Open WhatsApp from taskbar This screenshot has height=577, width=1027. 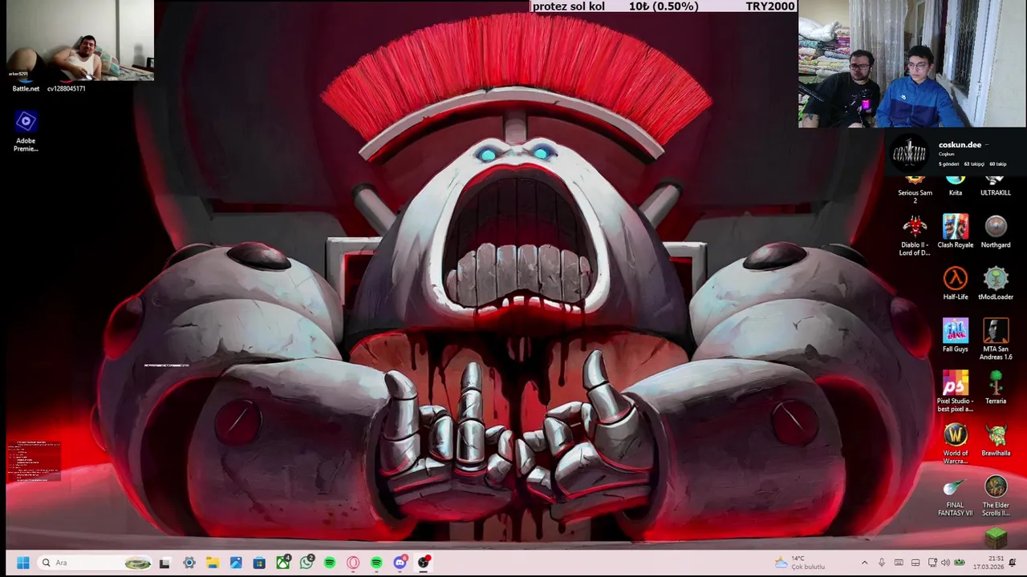pos(306,563)
